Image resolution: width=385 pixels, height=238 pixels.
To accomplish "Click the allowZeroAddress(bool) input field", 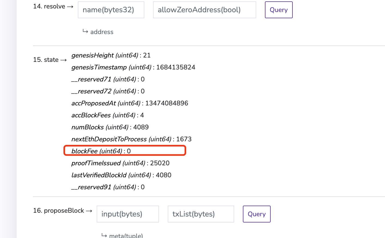I will coord(204,10).
